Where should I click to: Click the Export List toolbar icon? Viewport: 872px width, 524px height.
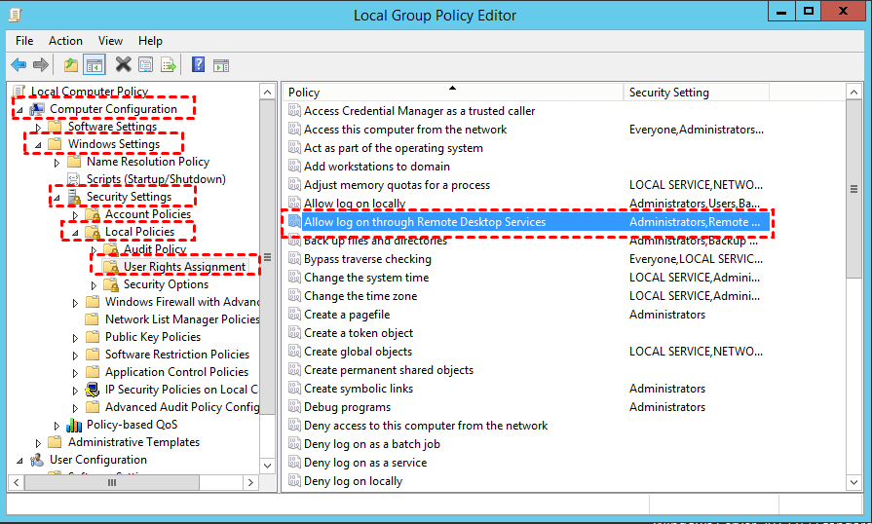(169, 65)
